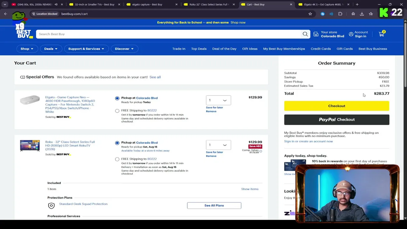The height and width of the screenshot is (229, 407).
Task: Open Gift Ideas in navigation
Action: tap(250, 49)
